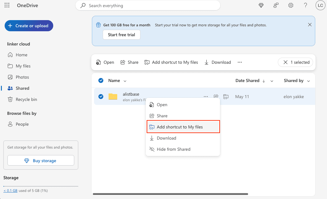Expand the Name column dropdown
This screenshot has height=199, width=327.
(125, 81)
